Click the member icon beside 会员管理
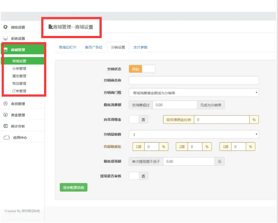 (6, 104)
